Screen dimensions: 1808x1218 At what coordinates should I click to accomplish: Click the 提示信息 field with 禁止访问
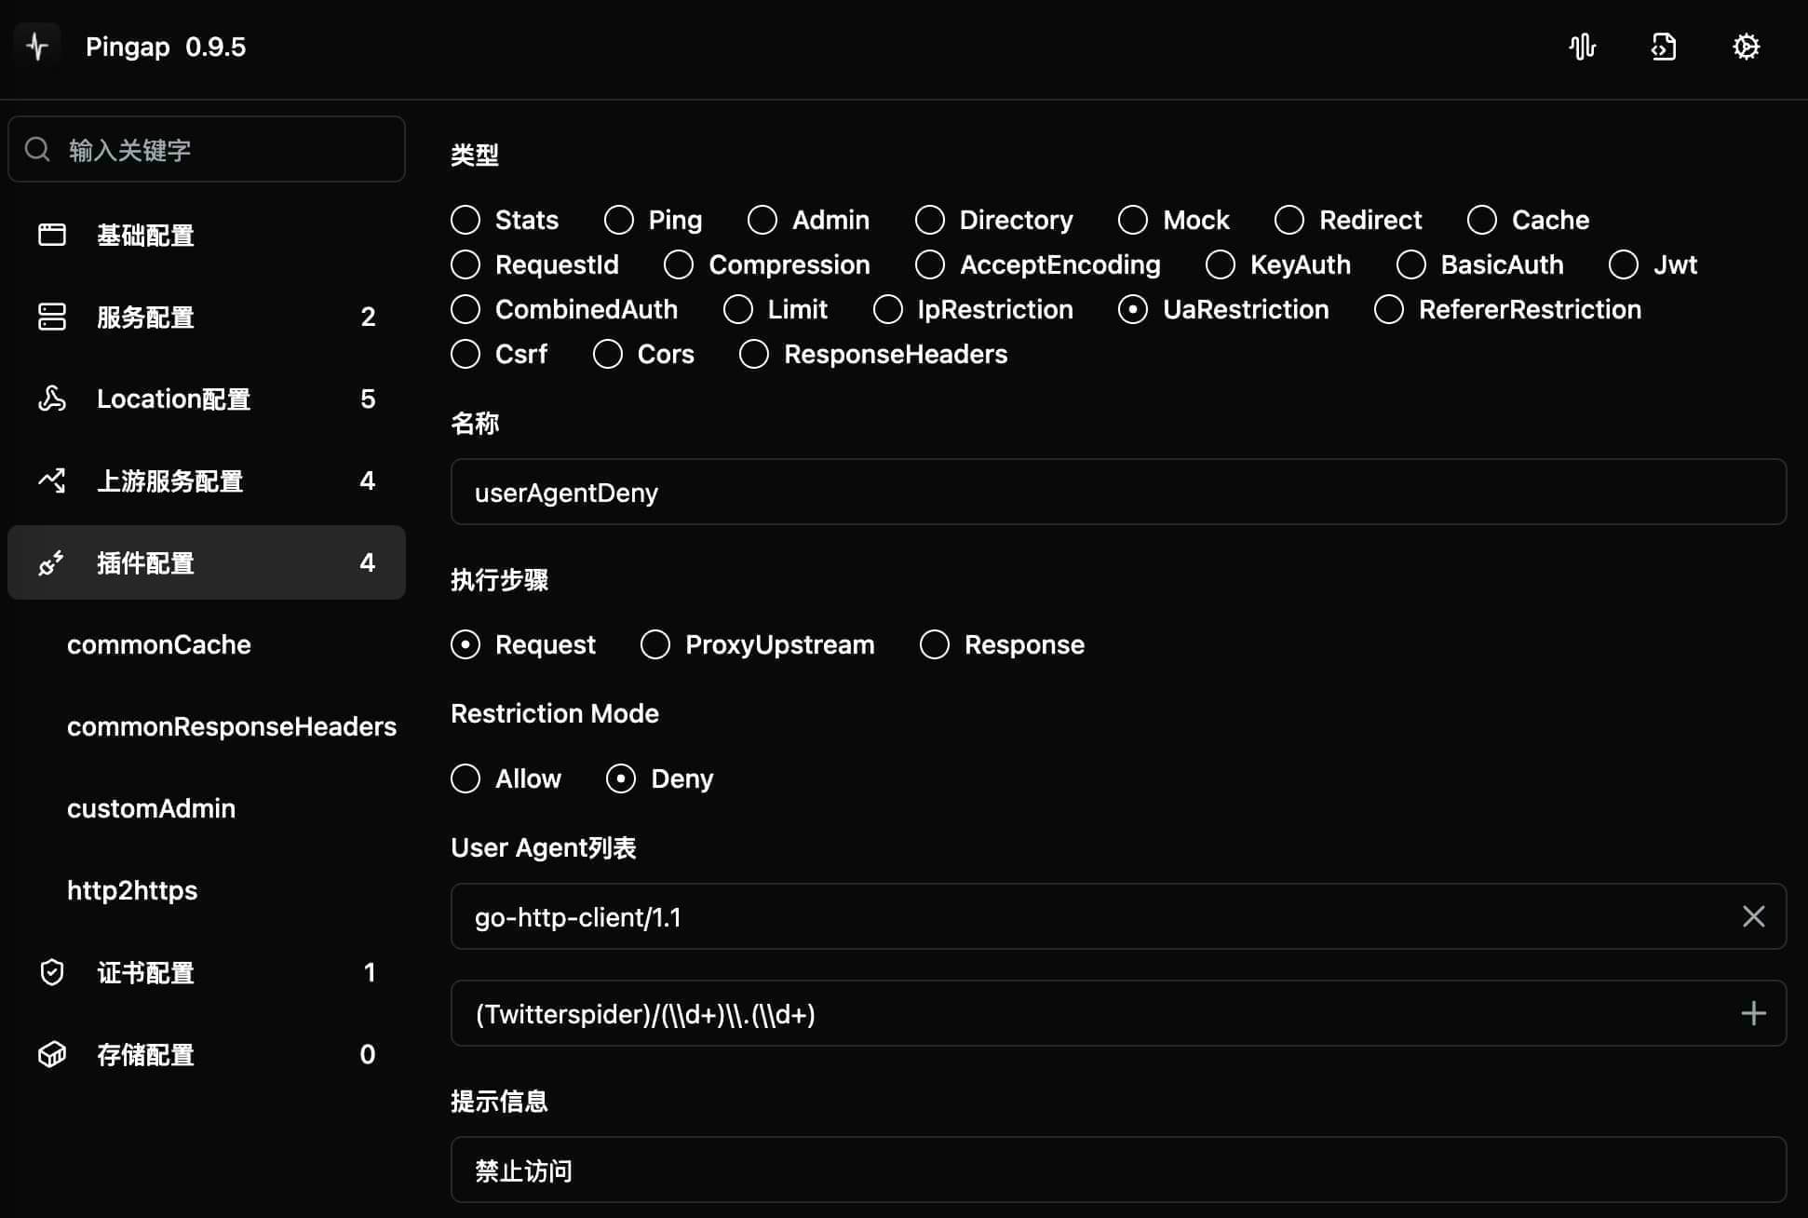tap(1118, 1170)
